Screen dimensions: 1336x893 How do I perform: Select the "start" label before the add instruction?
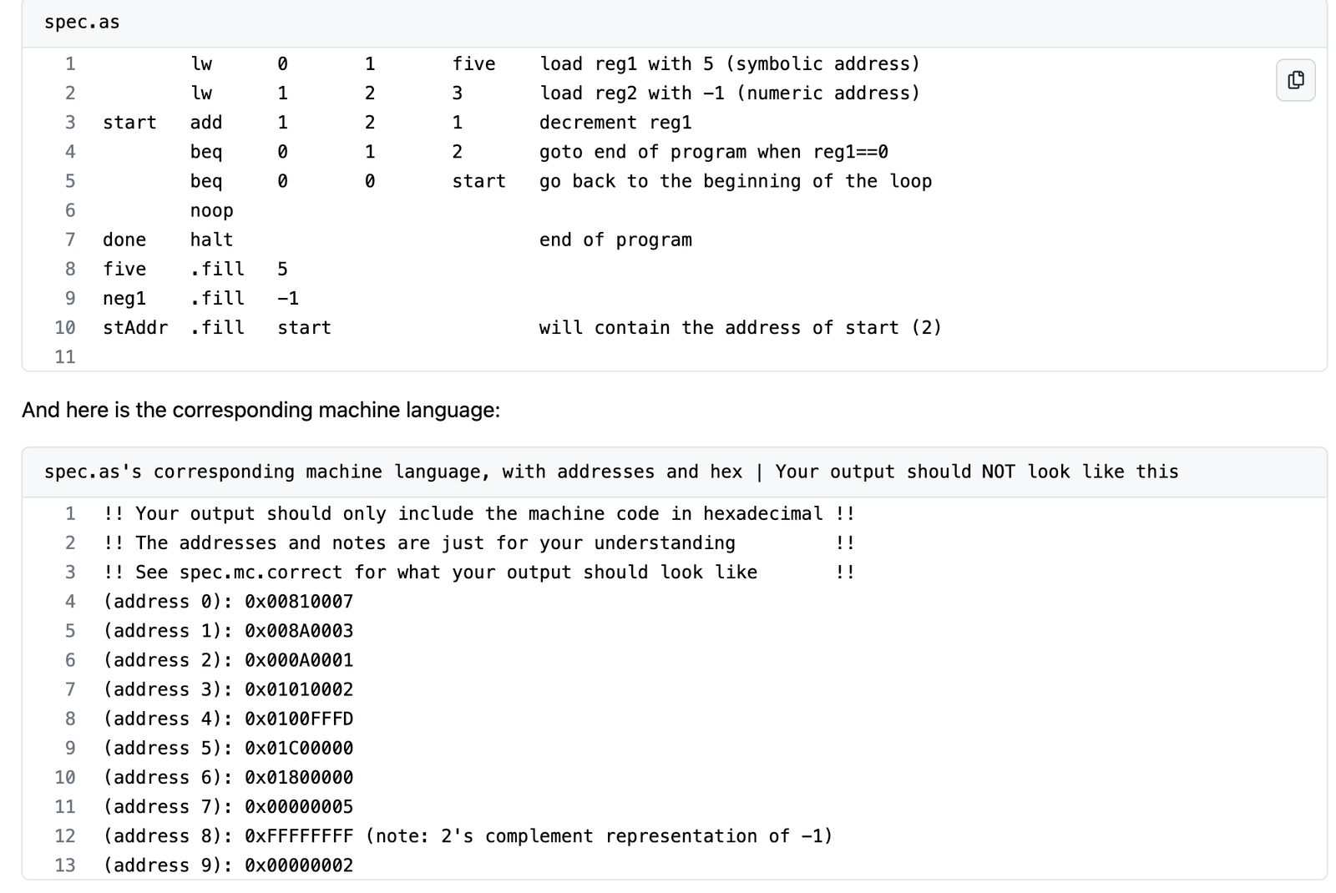129,123
